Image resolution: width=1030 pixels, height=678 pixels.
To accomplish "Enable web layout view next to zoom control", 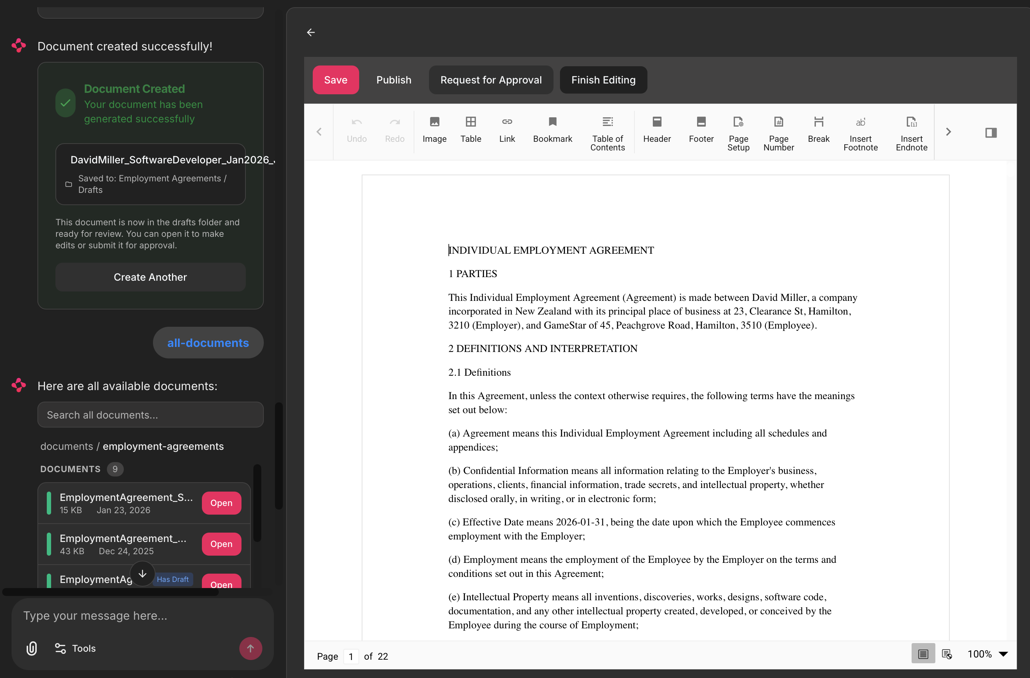I will pyautogui.click(x=947, y=654).
